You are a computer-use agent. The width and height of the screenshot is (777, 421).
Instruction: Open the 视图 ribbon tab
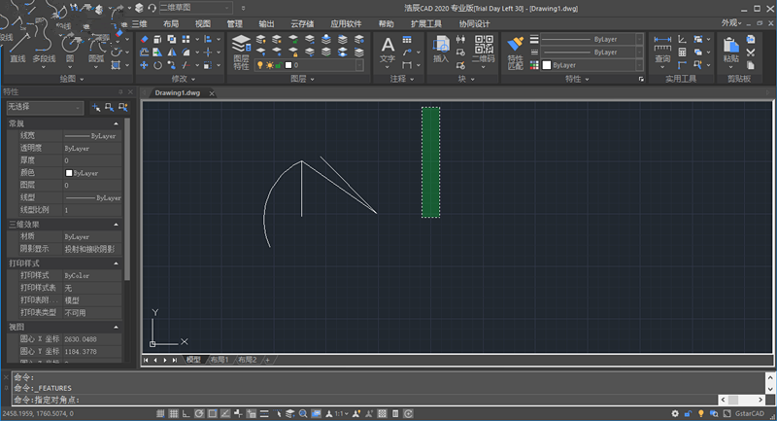coord(202,22)
